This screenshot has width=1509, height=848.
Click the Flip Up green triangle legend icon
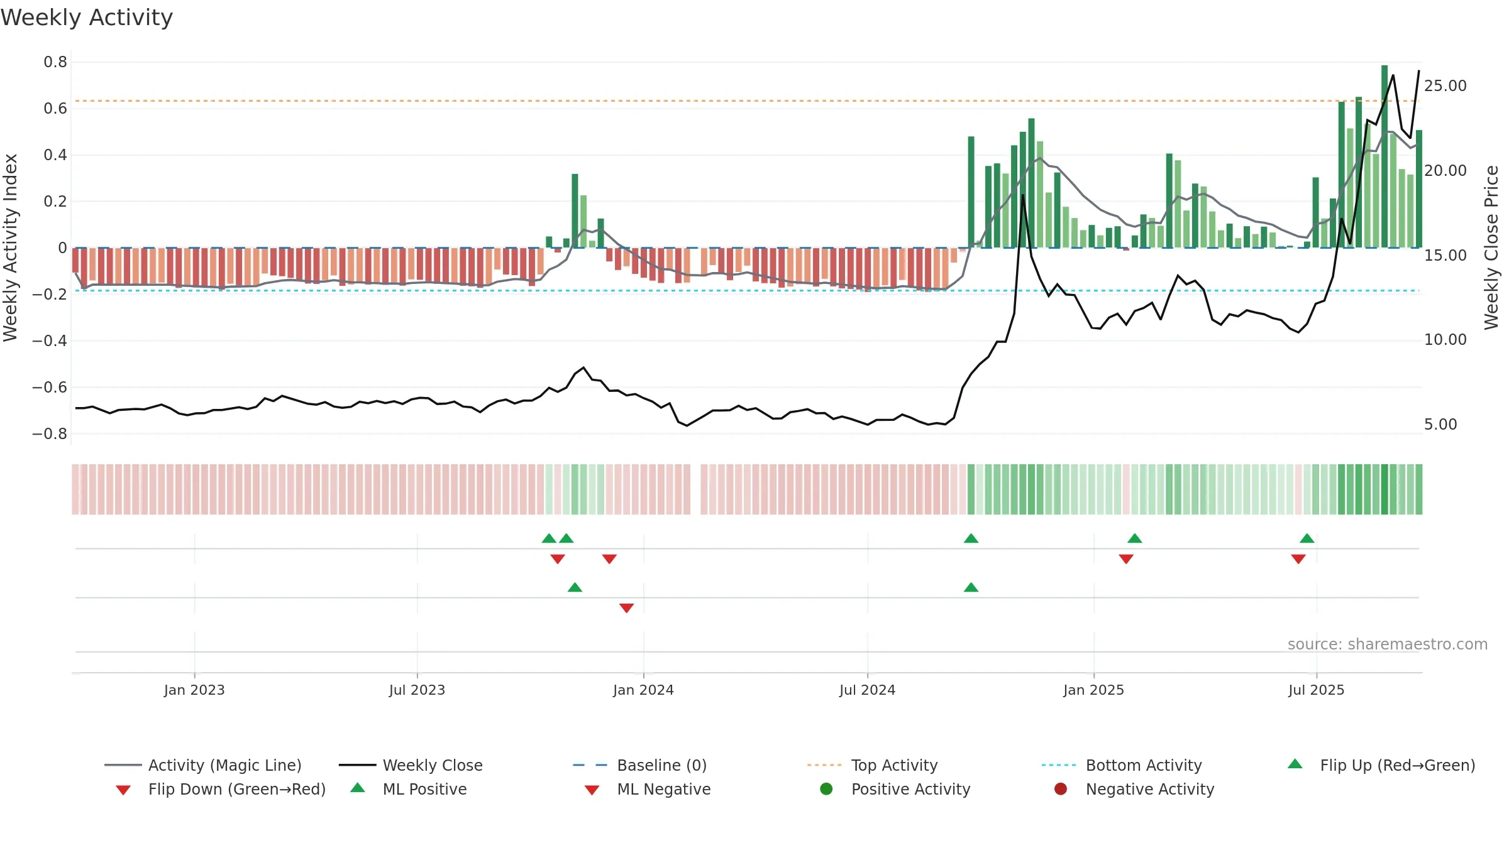[1295, 764]
